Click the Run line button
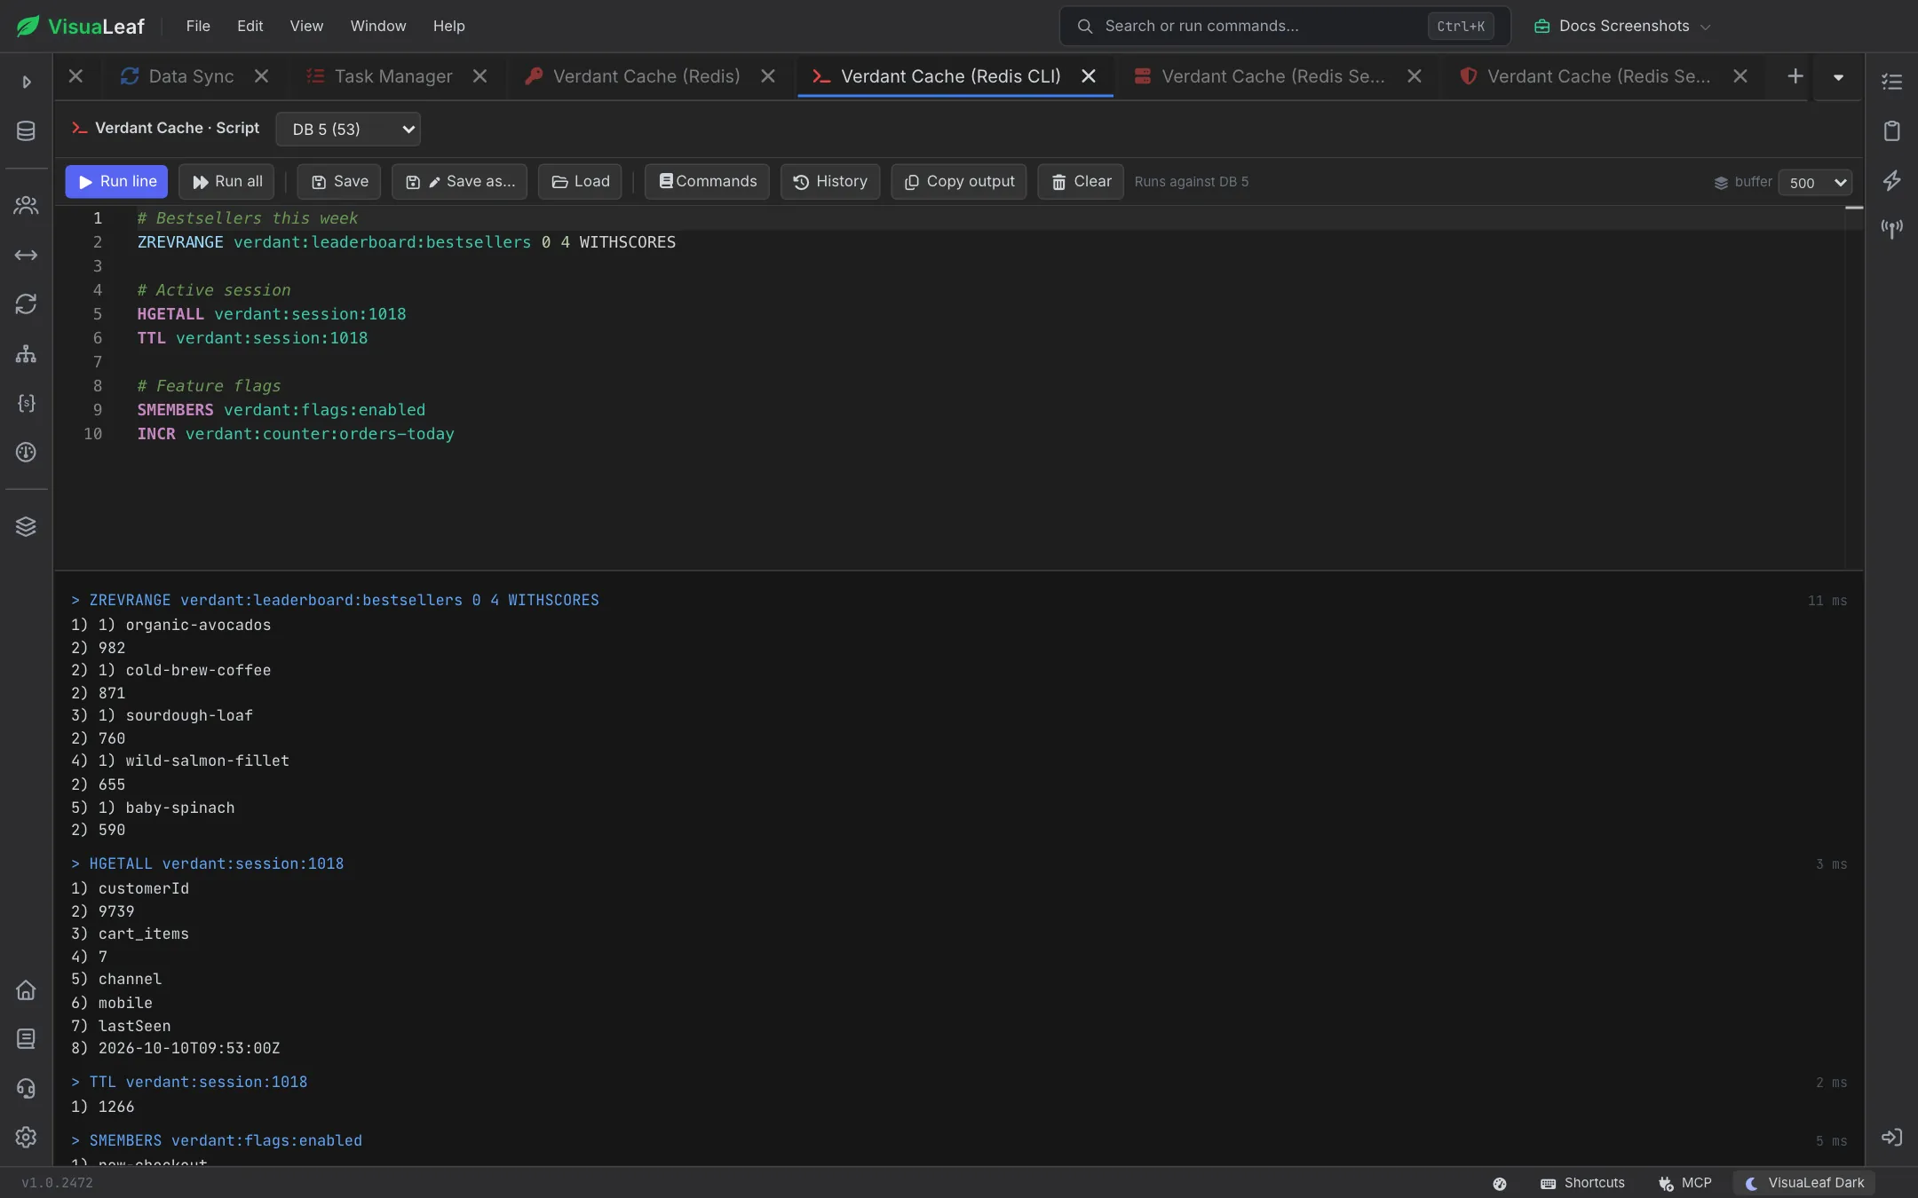Screen dimensions: 1918x1198 (x=116, y=182)
